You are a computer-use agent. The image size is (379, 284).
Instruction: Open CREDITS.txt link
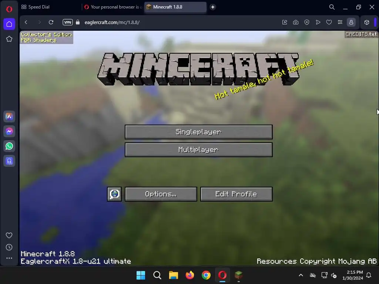[x=361, y=34]
